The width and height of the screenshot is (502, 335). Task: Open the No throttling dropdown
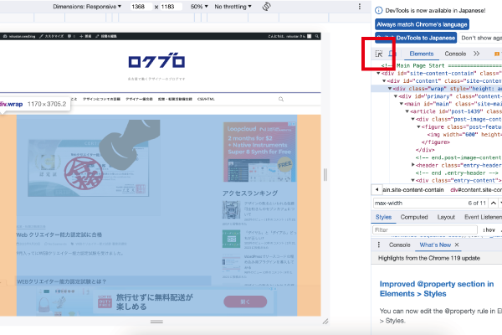(233, 7)
